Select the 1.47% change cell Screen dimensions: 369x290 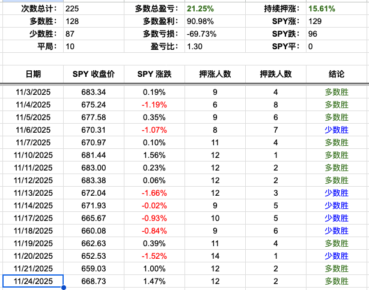pyautogui.click(x=154, y=281)
